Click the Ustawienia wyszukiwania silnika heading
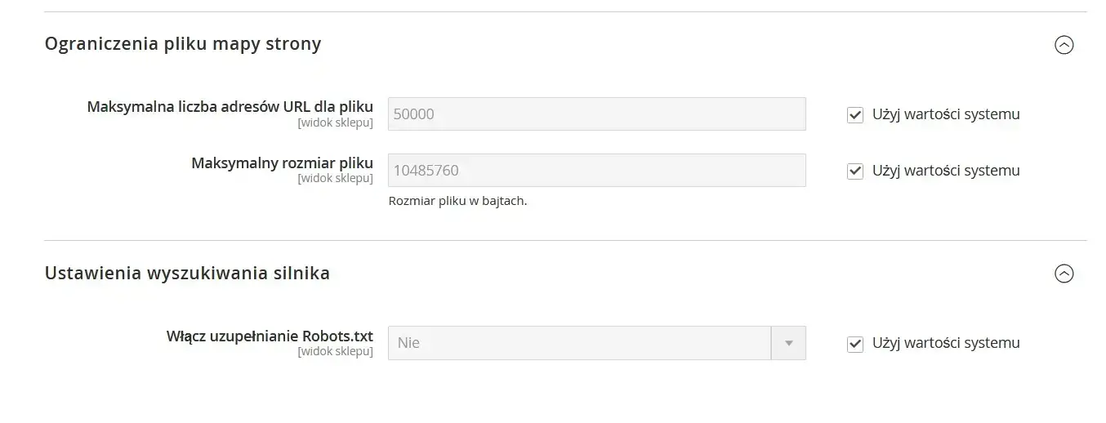The width and height of the screenshot is (1106, 423). 187,273
